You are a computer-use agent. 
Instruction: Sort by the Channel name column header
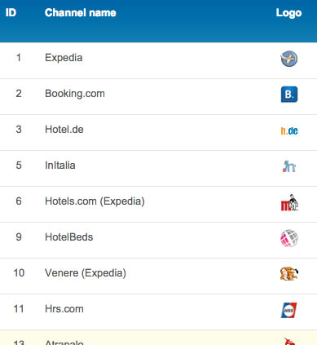[81, 13]
